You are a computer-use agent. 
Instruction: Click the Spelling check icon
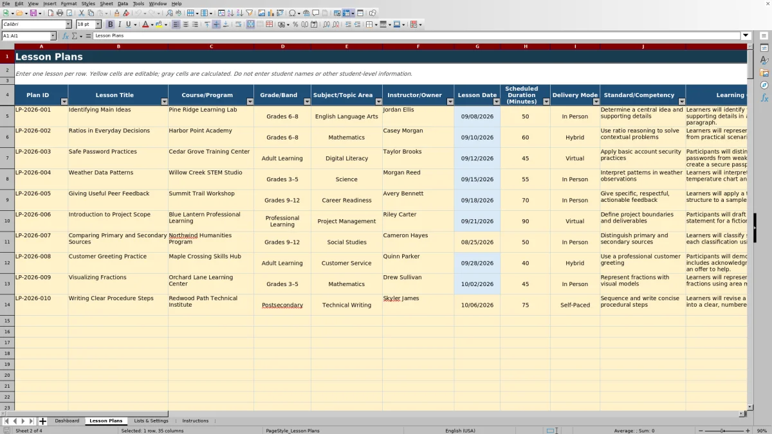pos(178,13)
